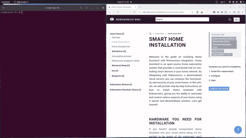Open the browser hamburger menu
Image resolution: width=246 pixels, height=138 pixels.
coord(242,12)
